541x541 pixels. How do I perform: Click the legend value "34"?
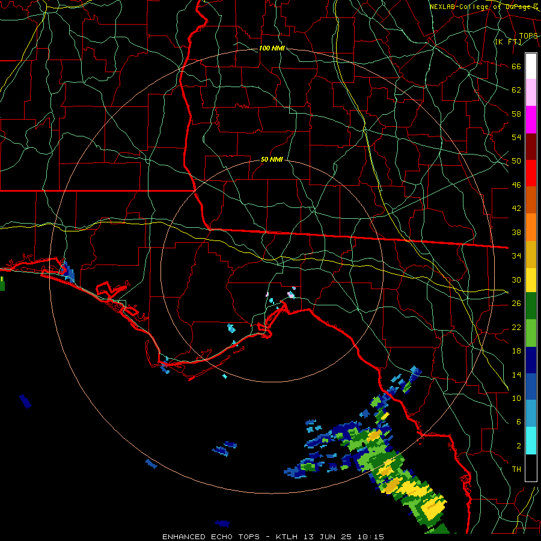[516, 256]
